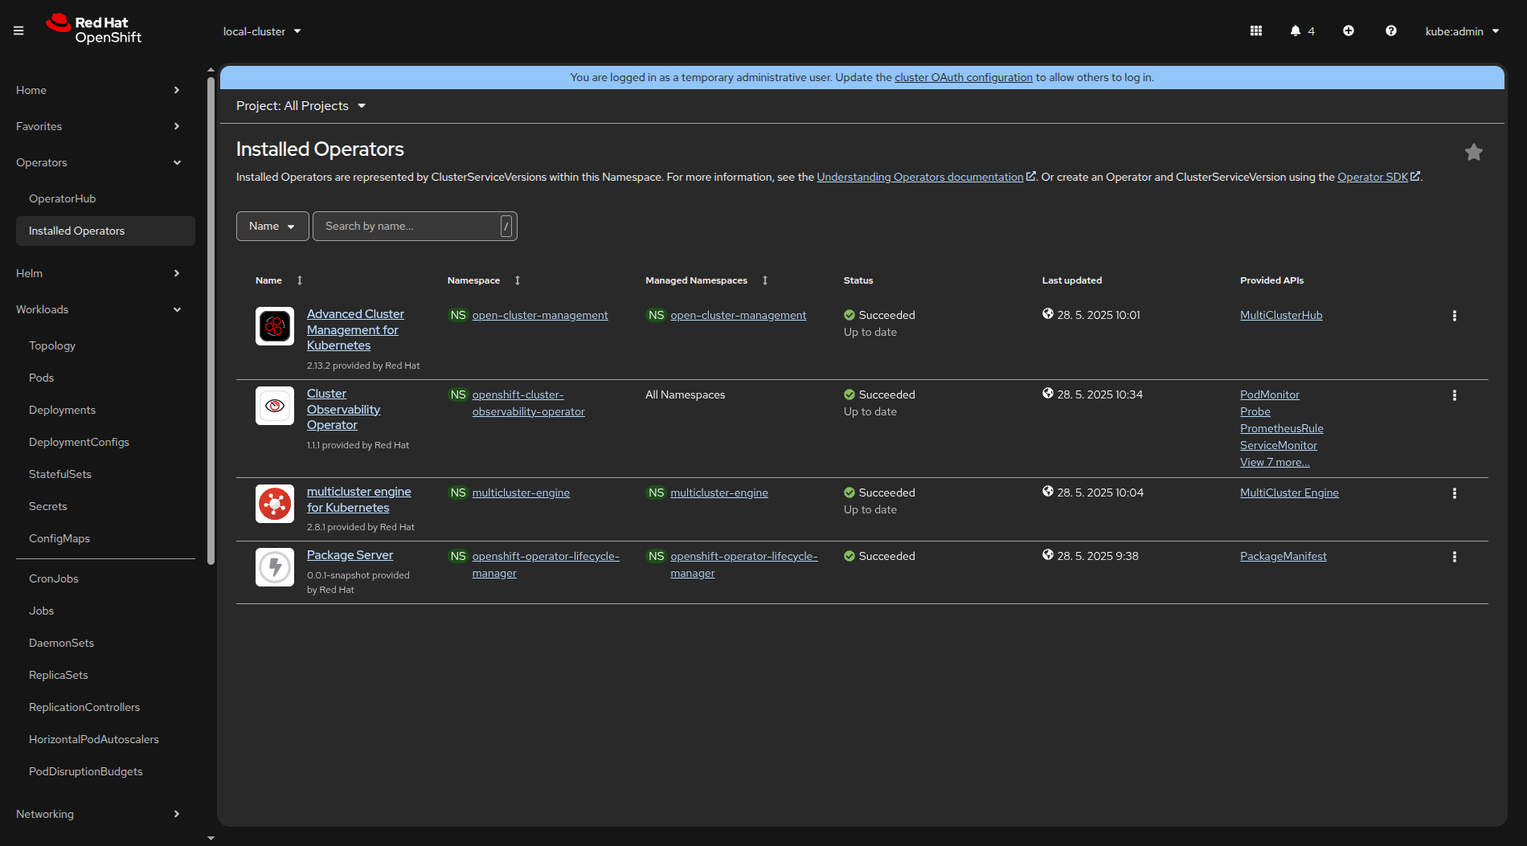Sort by Namespace column
Viewport: 1527px width, 846px height.
click(x=518, y=280)
